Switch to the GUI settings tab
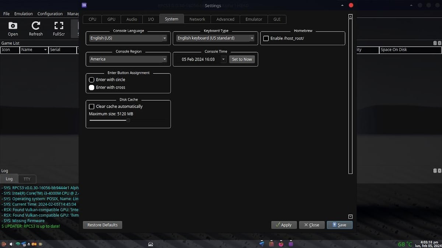The width and height of the screenshot is (442, 248). coord(277,19)
